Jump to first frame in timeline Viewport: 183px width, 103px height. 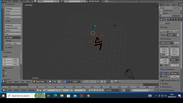89,90
